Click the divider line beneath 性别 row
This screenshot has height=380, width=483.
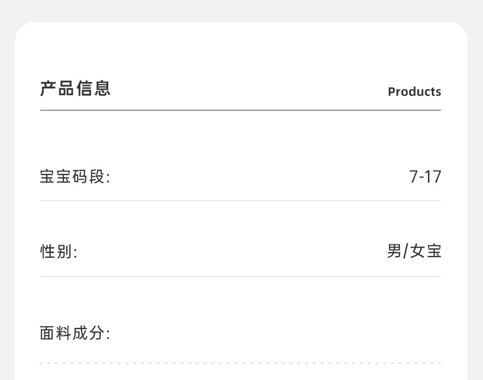coord(240,277)
